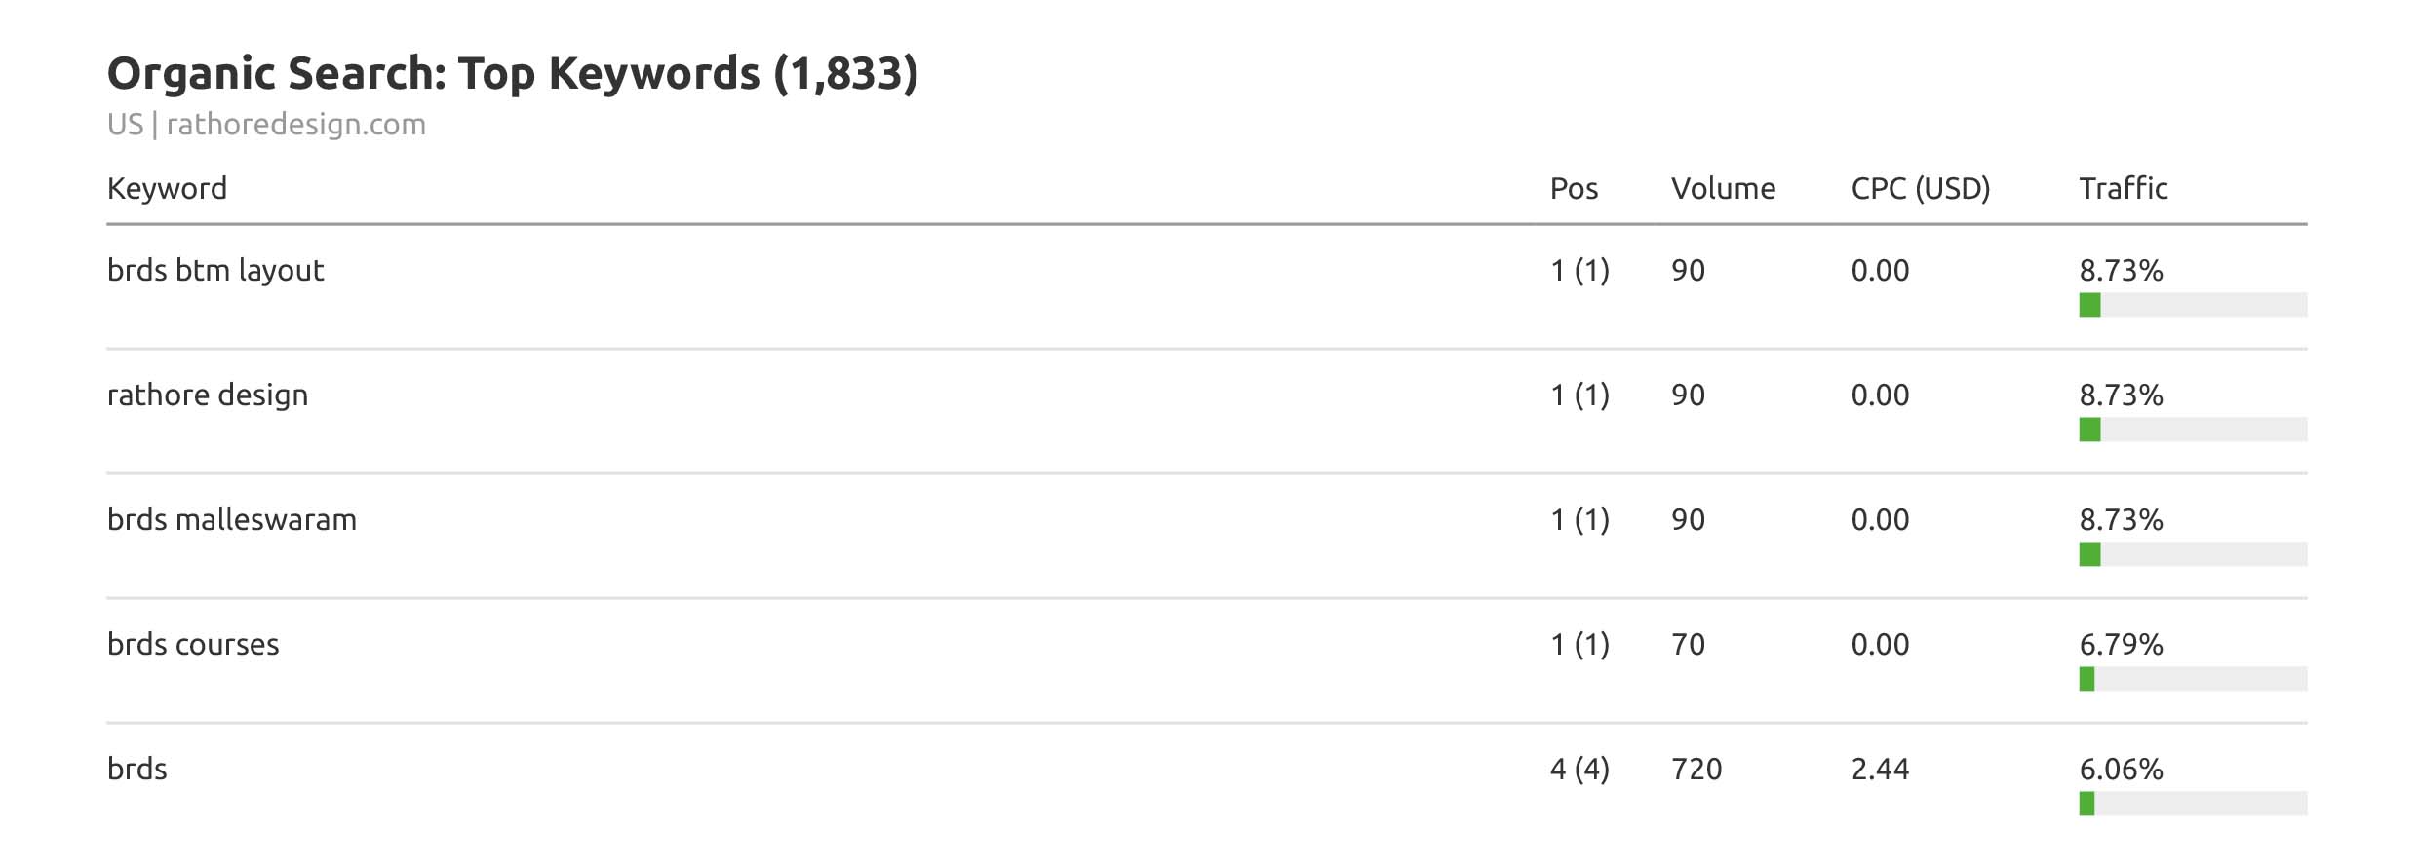Click the 6.06% traffic bar
Viewport: 2417px width, 865px height.
[2192, 804]
